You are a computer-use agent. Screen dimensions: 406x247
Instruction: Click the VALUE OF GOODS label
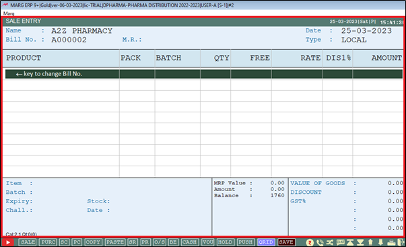318,183
